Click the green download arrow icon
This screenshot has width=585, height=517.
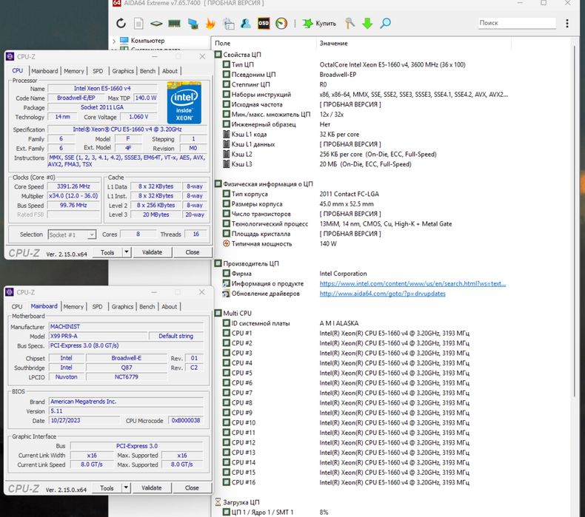click(367, 23)
